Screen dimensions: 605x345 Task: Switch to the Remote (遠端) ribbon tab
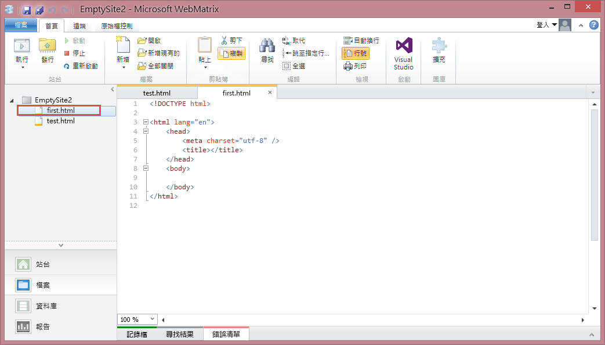(79, 26)
